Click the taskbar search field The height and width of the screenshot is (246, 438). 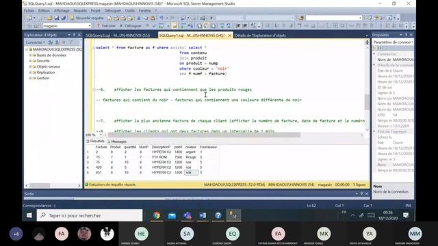[x=90, y=216]
